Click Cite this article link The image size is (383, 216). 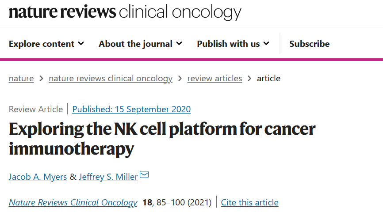(x=249, y=203)
